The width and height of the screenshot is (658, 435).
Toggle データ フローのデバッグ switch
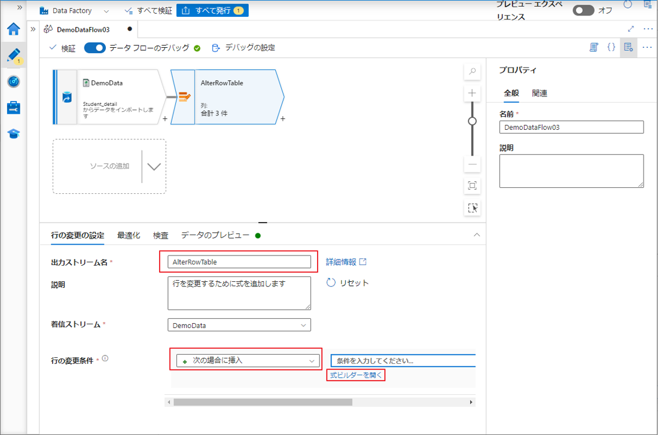(95, 48)
